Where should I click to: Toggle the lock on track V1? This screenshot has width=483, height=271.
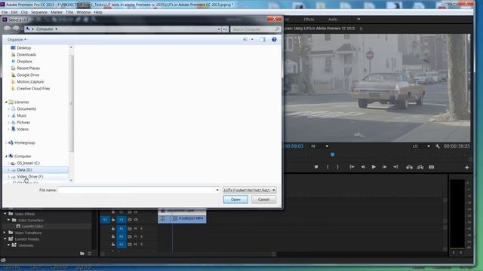pos(113,220)
